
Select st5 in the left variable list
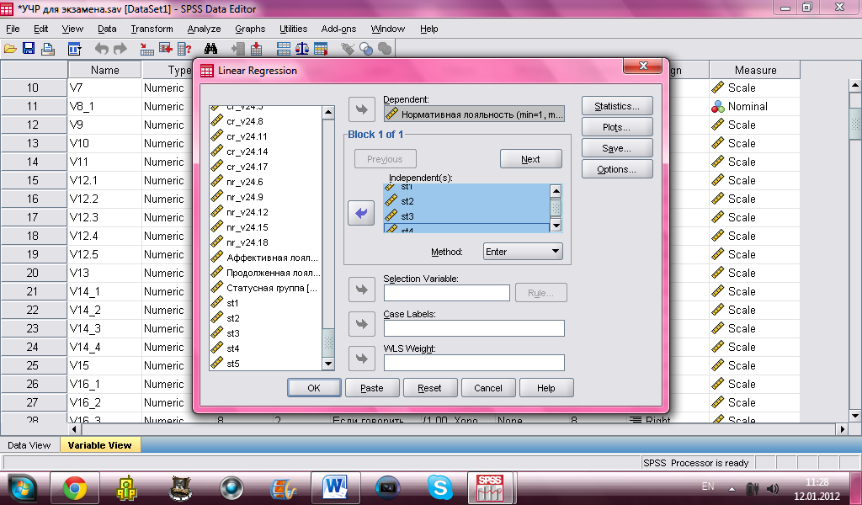click(265, 364)
